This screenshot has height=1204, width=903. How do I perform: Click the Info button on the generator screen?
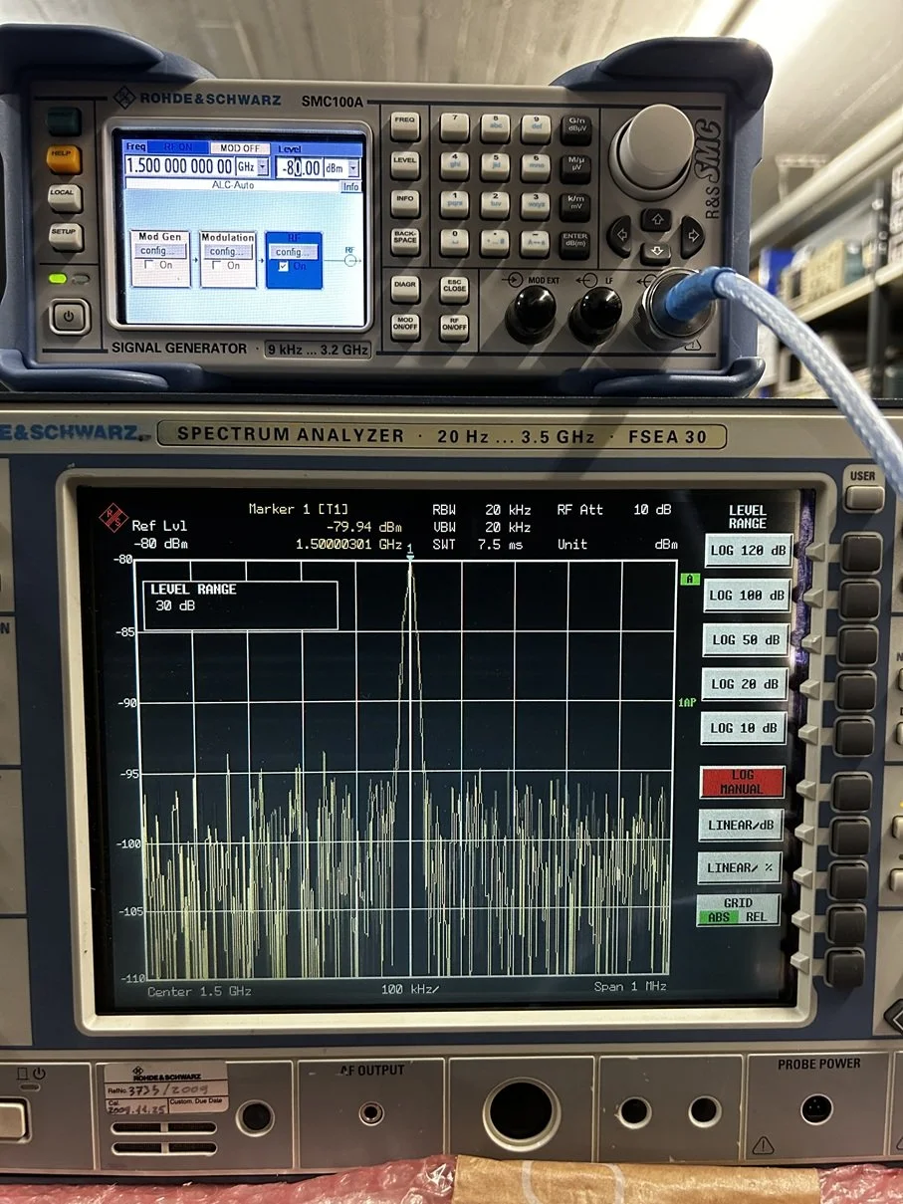pos(351,186)
